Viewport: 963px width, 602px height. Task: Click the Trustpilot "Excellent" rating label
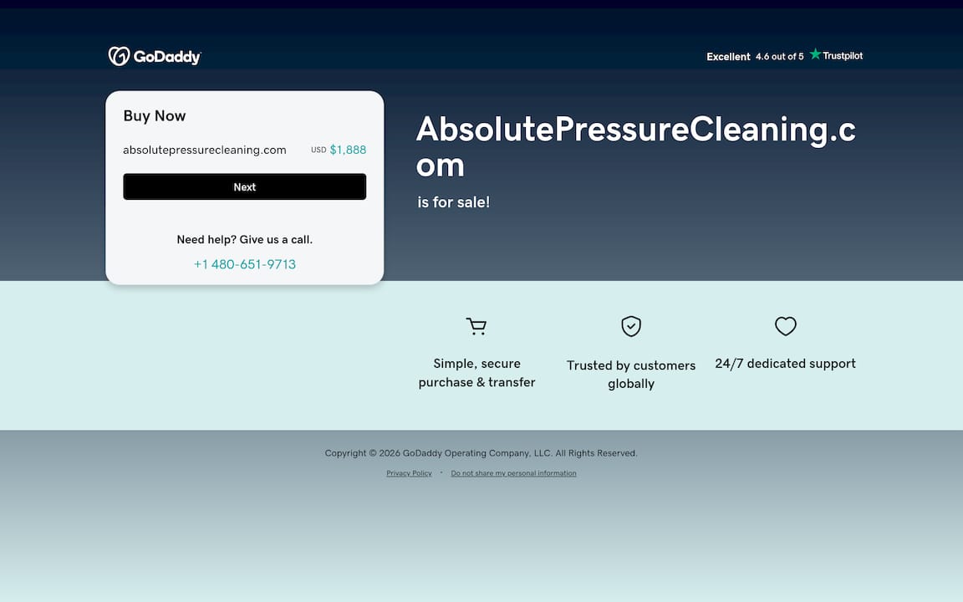(x=728, y=57)
